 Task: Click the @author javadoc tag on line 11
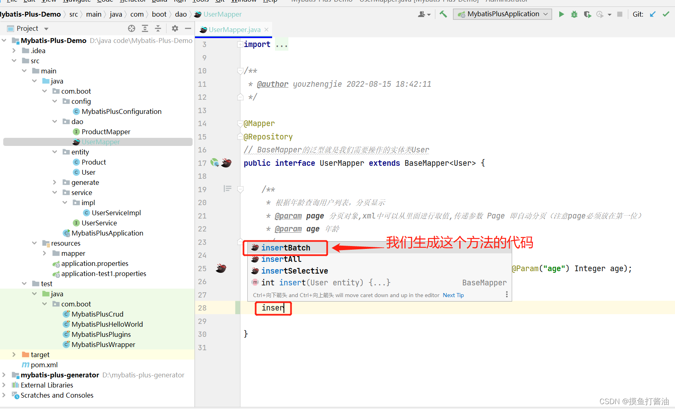point(273,84)
